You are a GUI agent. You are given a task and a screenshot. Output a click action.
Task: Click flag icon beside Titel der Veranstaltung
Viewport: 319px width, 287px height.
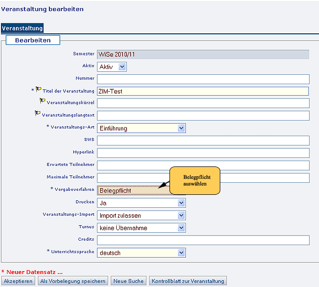point(38,89)
